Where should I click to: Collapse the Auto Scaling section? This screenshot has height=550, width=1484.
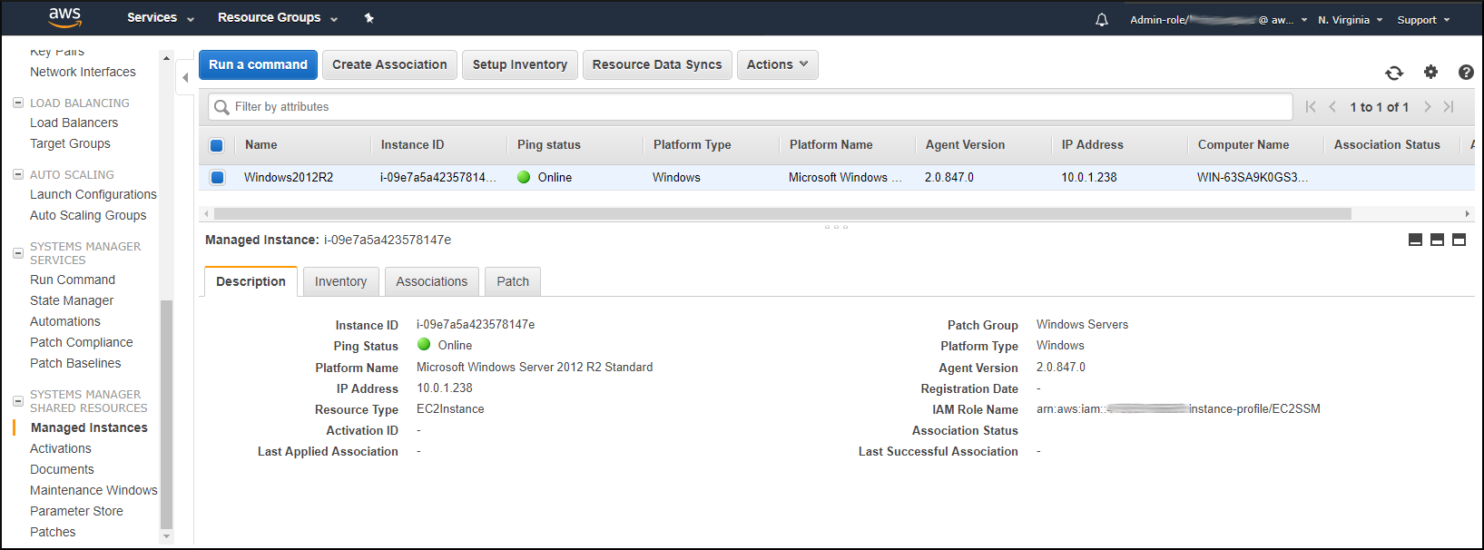tap(17, 174)
